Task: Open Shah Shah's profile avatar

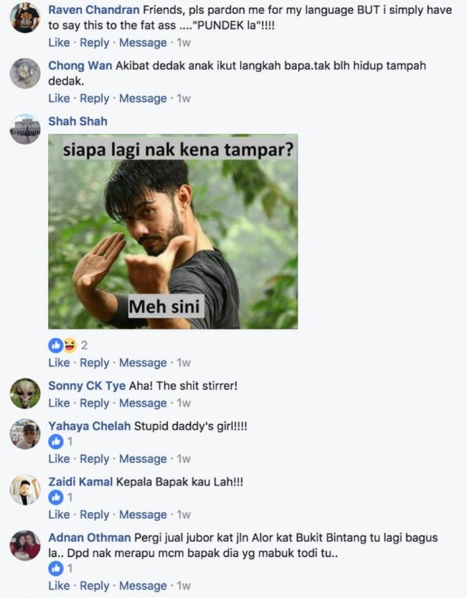Action: click(25, 129)
